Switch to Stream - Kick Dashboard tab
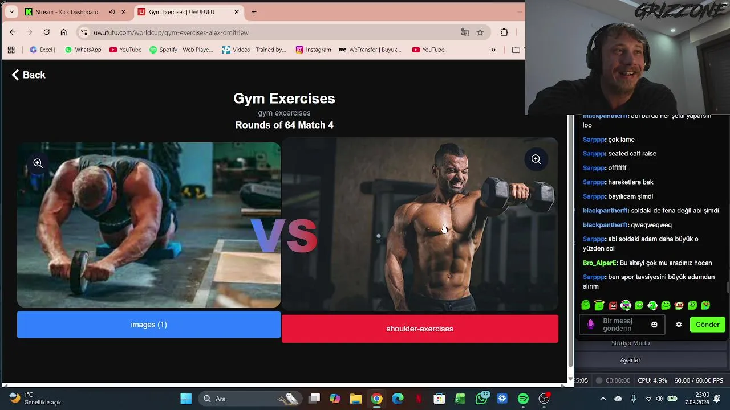Image resolution: width=730 pixels, height=410 pixels. (x=67, y=12)
